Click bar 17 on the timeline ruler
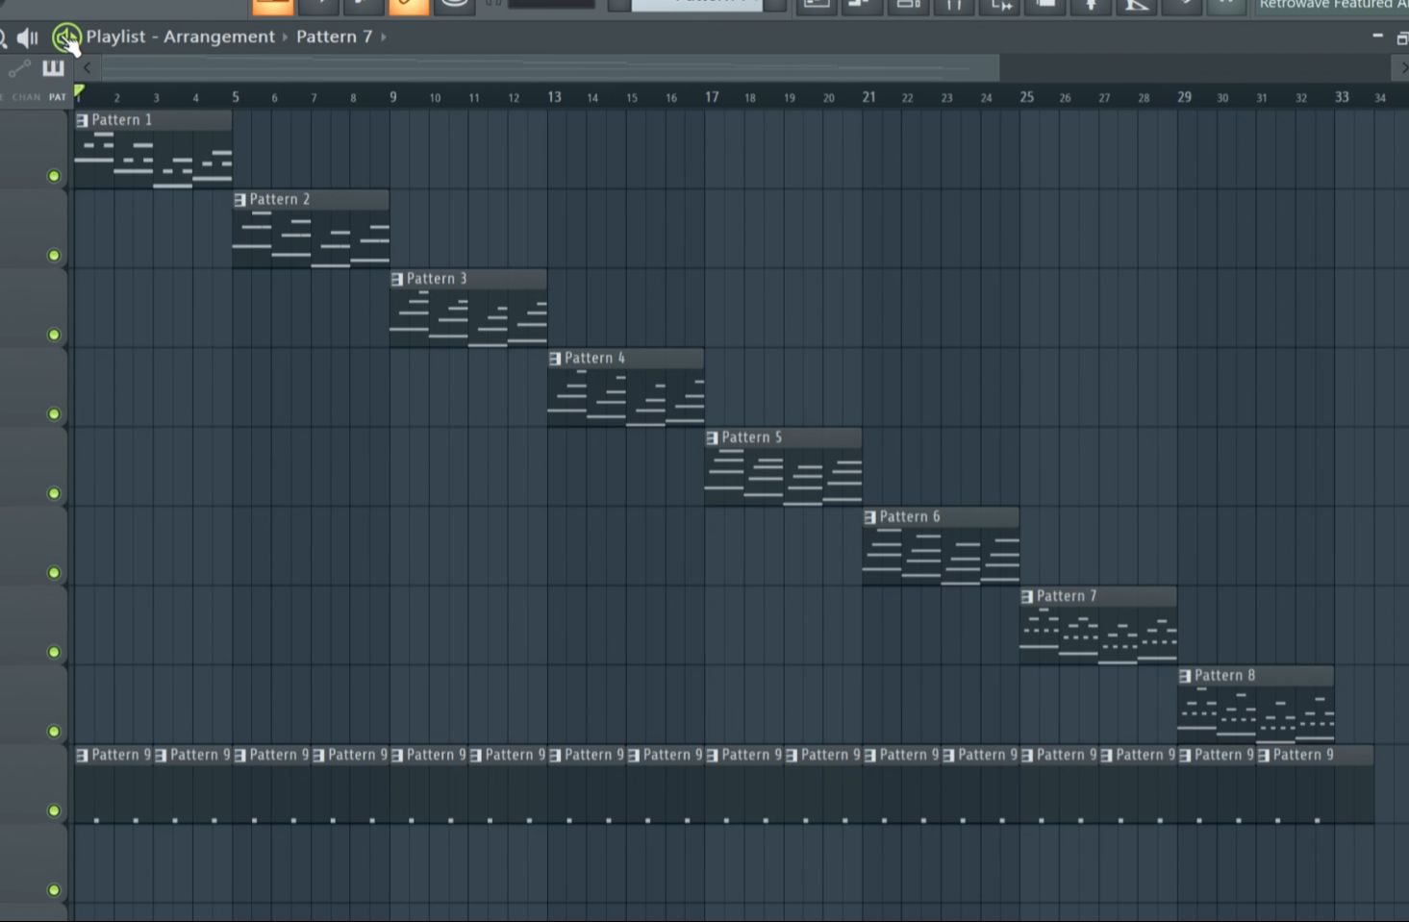The image size is (1409, 922). point(712,97)
